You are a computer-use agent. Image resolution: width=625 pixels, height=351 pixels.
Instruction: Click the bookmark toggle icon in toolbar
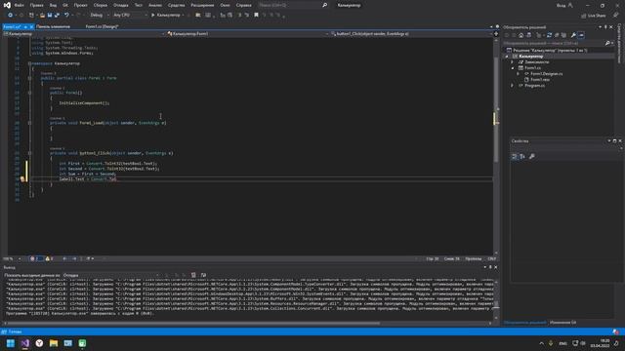point(256,16)
